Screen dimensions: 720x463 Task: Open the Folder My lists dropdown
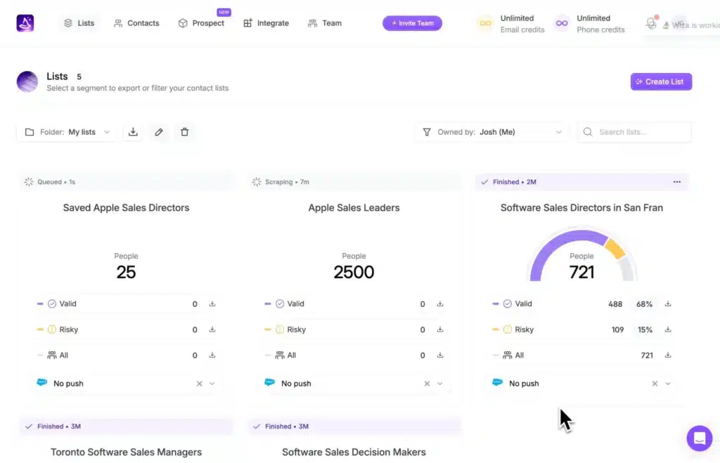[x=67, y=132]
